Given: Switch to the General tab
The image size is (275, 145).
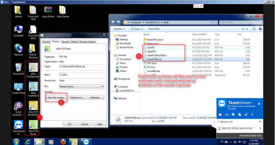Looking at the screenshot, I should tap(46, 42).
